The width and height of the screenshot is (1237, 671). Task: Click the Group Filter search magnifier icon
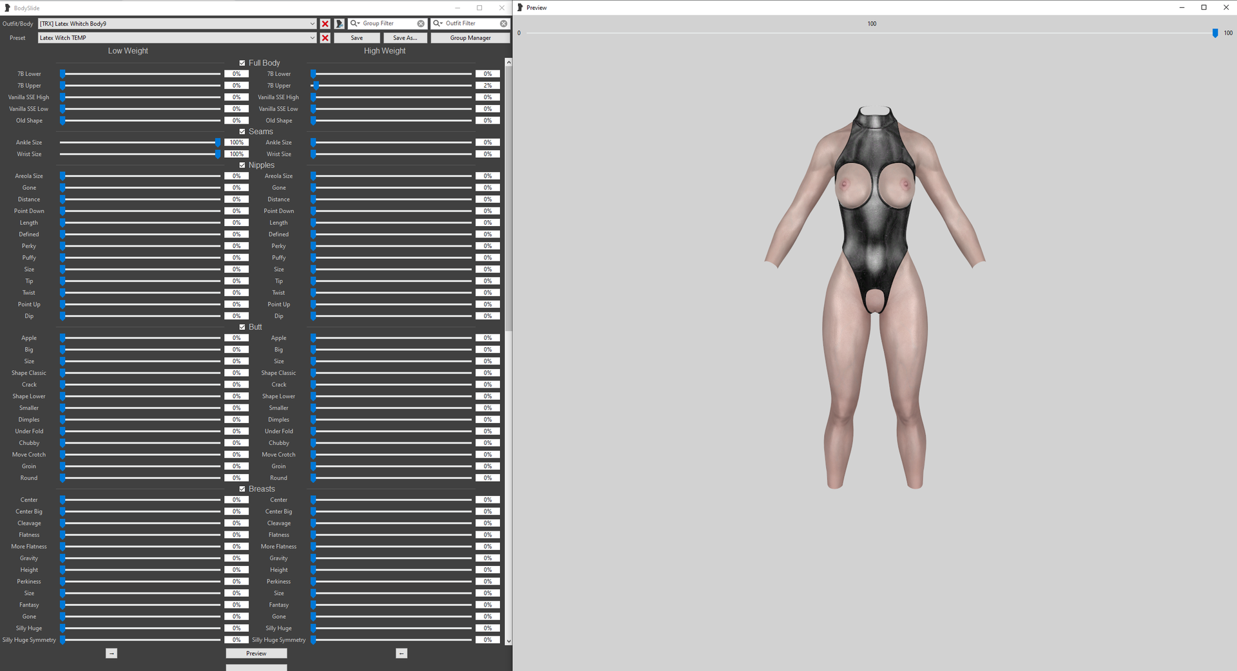pyautogui.click(x=354, y=23)
